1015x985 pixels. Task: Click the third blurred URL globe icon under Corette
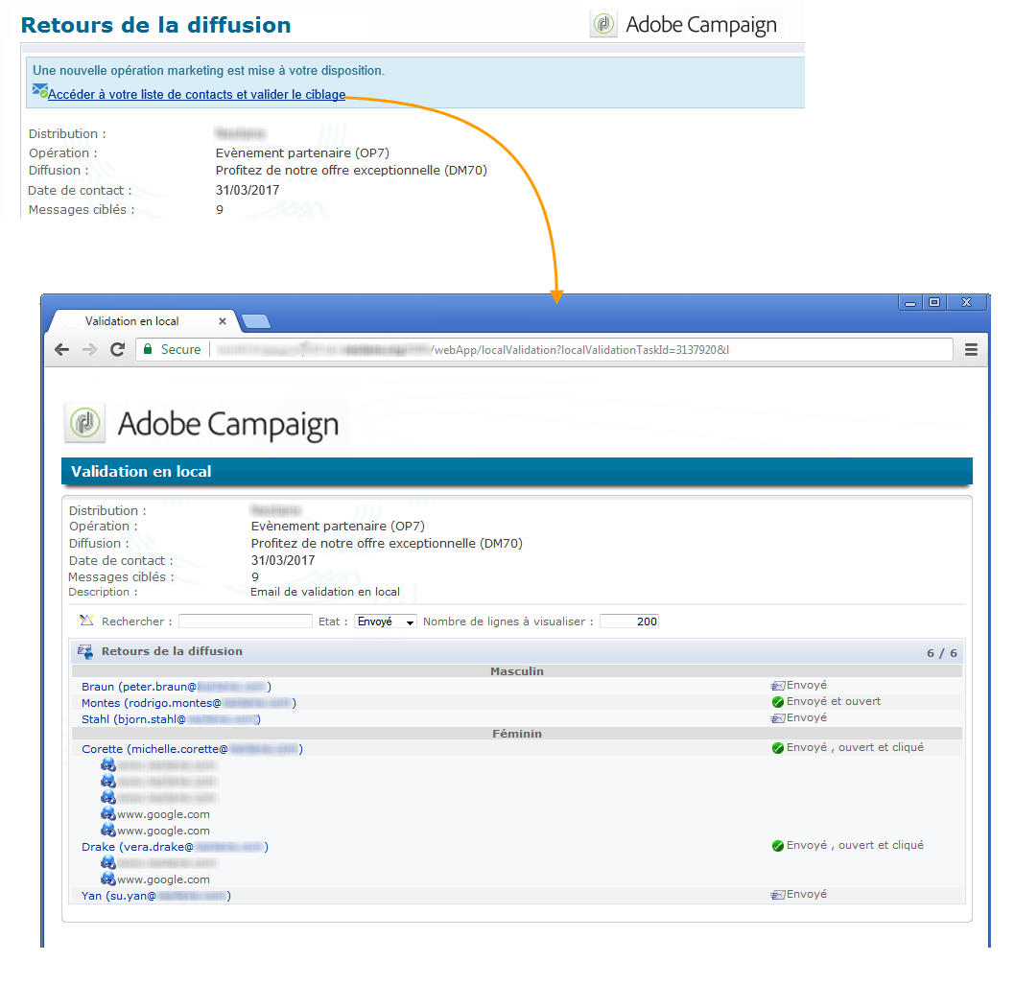pos(108,797)
